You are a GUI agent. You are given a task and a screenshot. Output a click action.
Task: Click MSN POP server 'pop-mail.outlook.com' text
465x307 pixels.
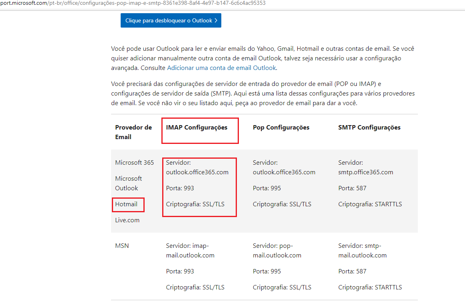click(x=277, y=251)
